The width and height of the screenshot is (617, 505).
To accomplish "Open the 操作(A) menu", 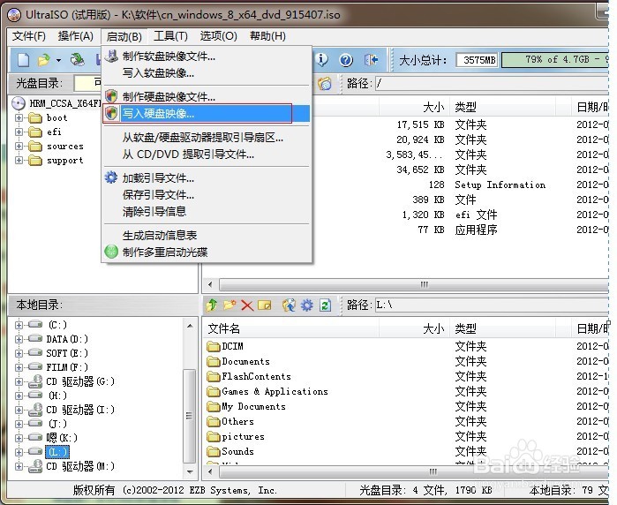I will click(x=76, y=36).
